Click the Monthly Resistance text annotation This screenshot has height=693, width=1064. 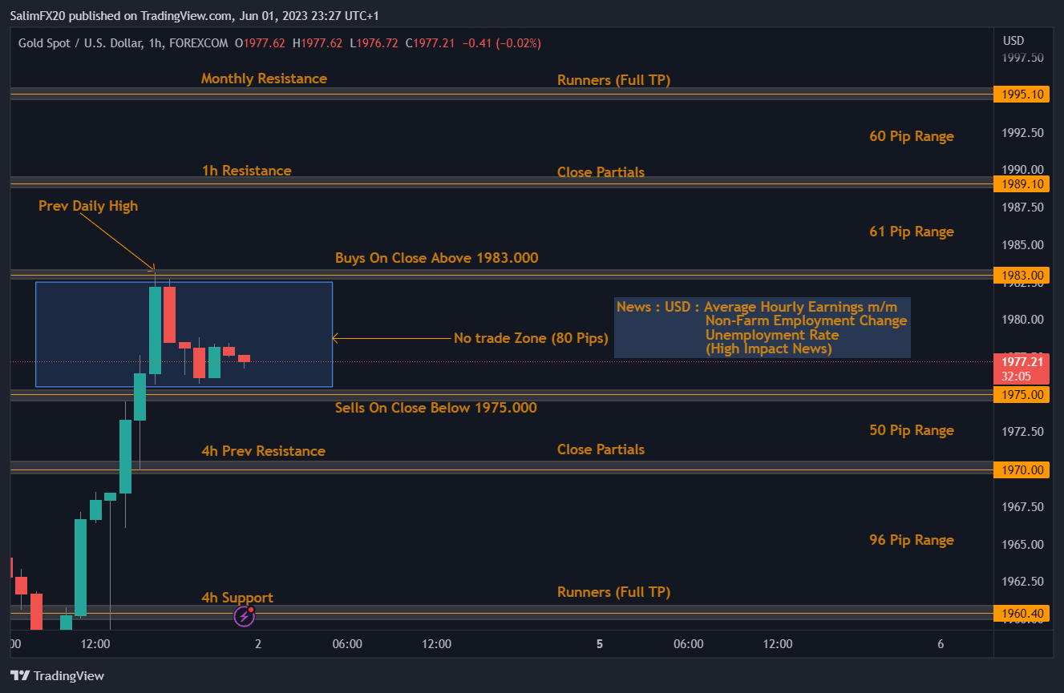click(x=264, y=79)
